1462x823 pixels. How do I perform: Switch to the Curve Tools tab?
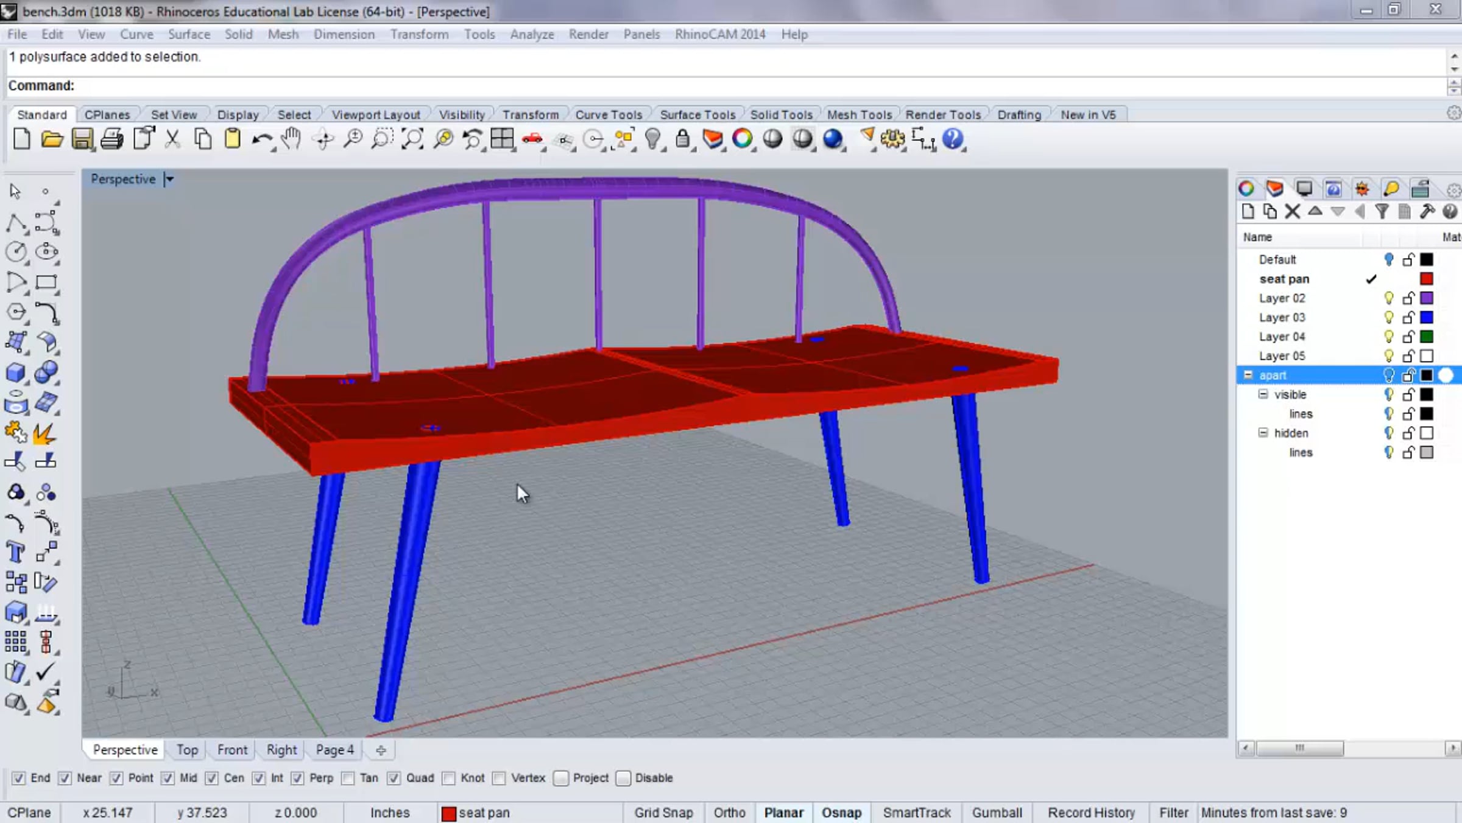point(608,114)
